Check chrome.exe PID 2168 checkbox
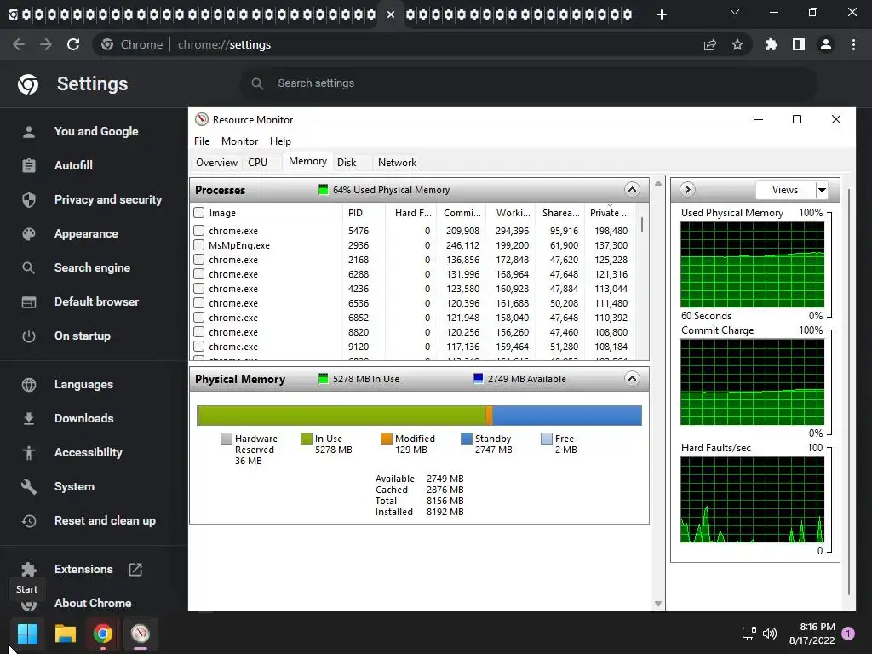Viewport: 872px width, 654px height. [x=198, y=259]
